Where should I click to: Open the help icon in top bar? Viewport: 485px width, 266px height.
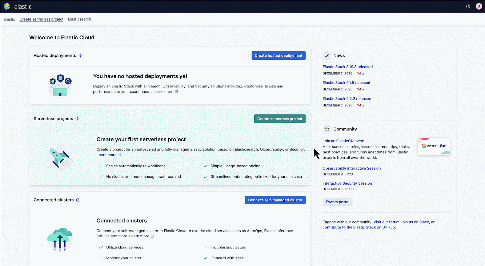point(468,6)
